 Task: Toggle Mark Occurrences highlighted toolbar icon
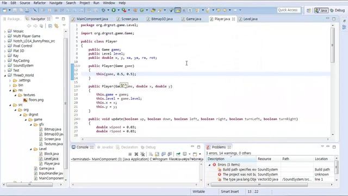tap(178, 10)
